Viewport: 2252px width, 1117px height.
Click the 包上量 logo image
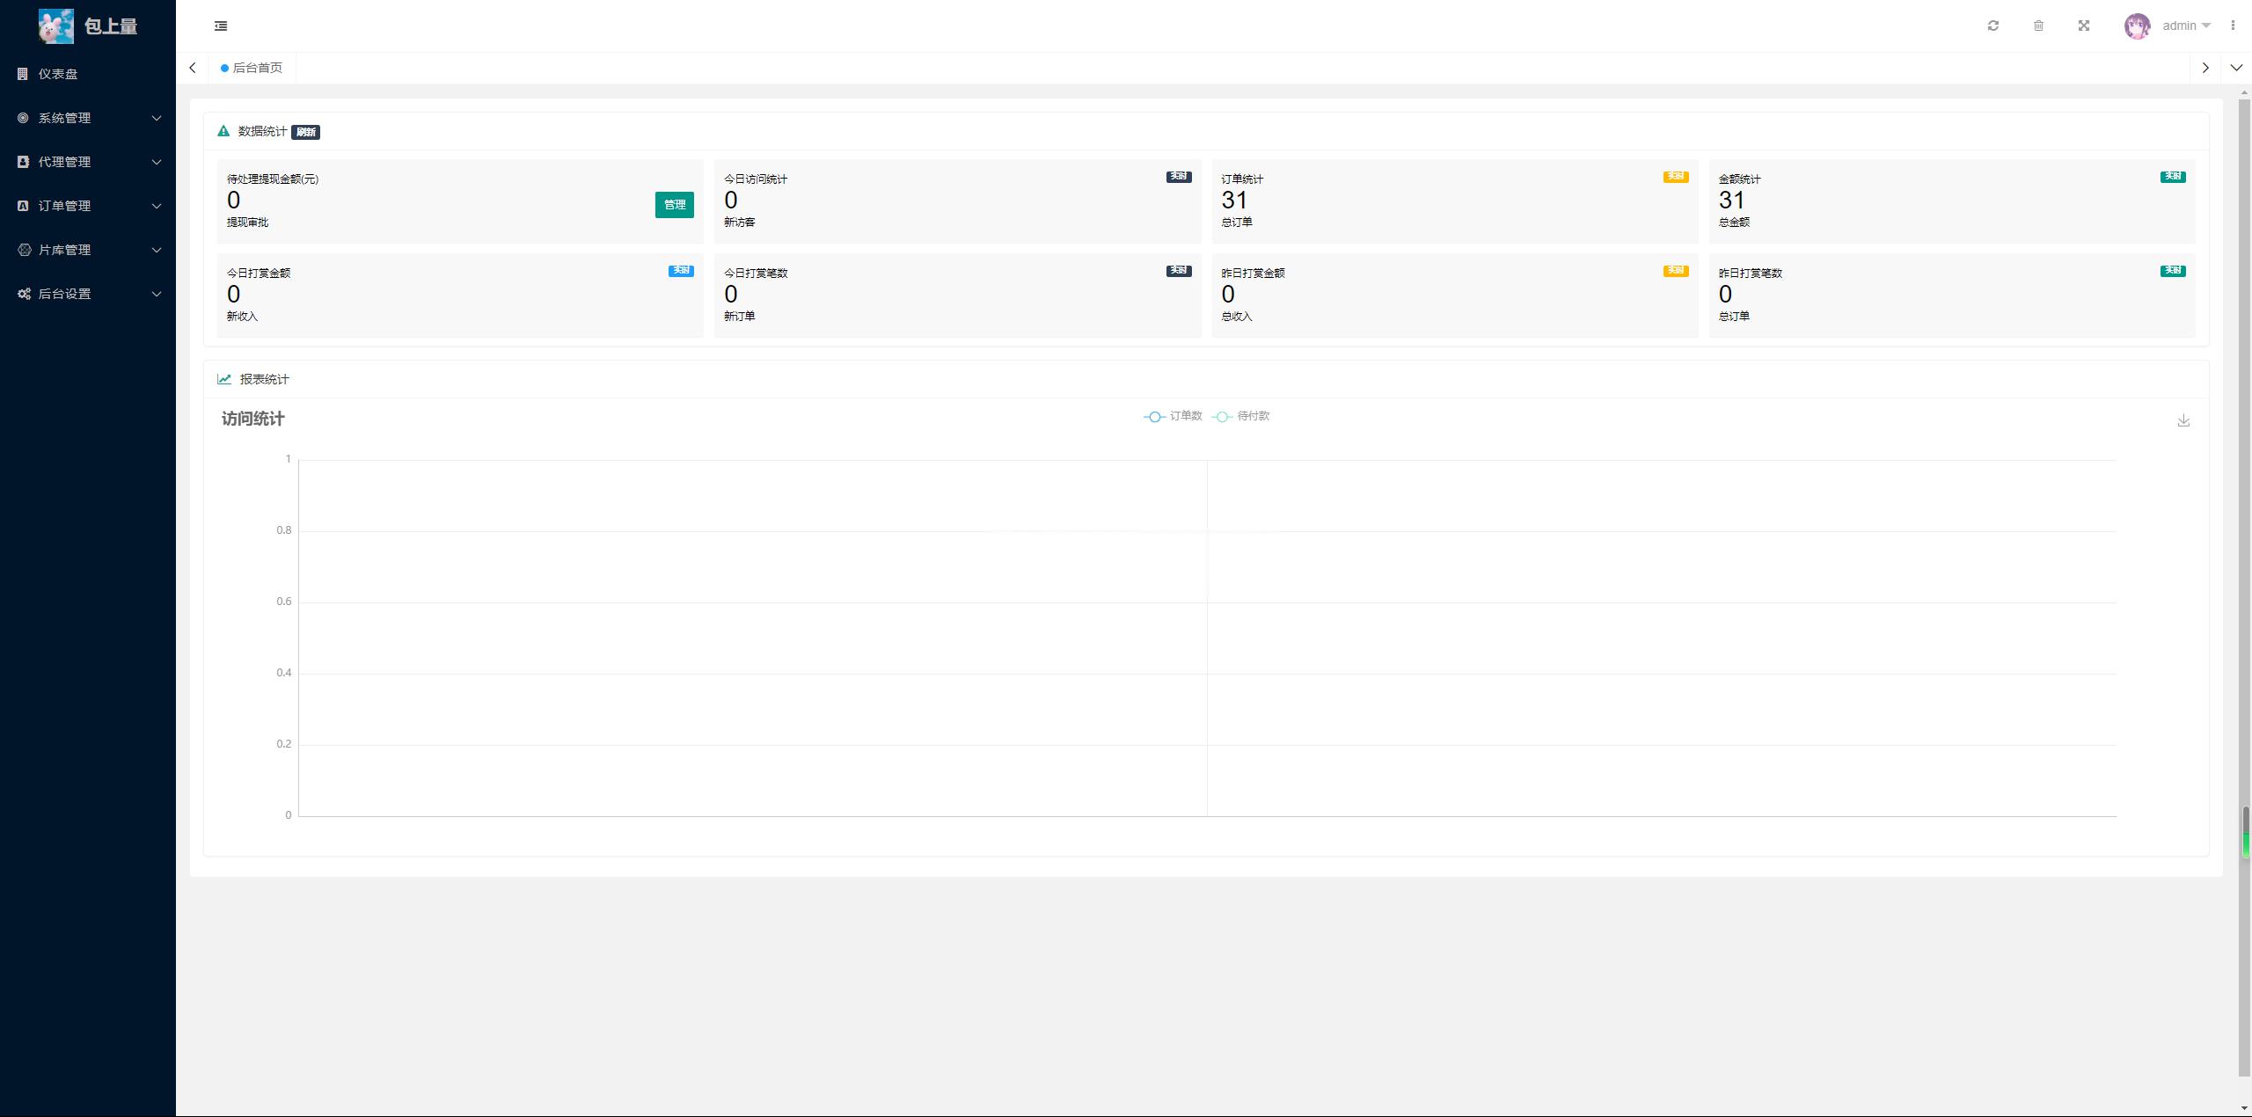click(x=56, y=26)
